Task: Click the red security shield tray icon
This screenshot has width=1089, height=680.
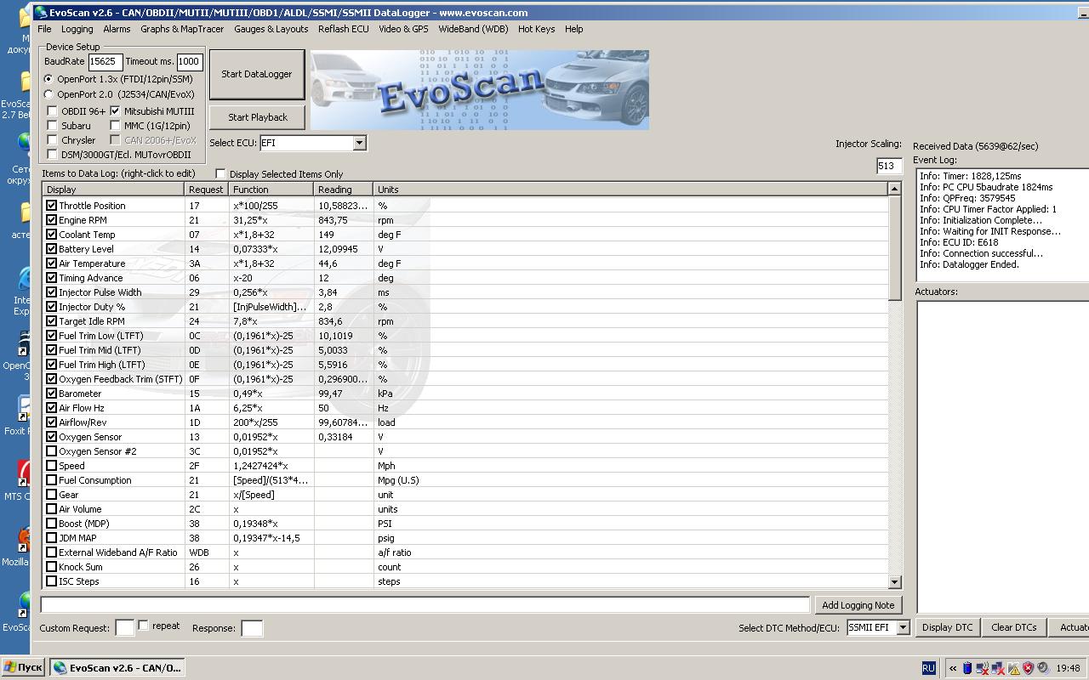Action: pos(1028,668)
